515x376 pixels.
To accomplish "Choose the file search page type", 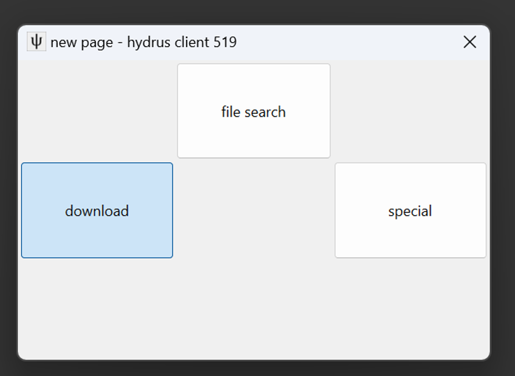I will (254, 111).
